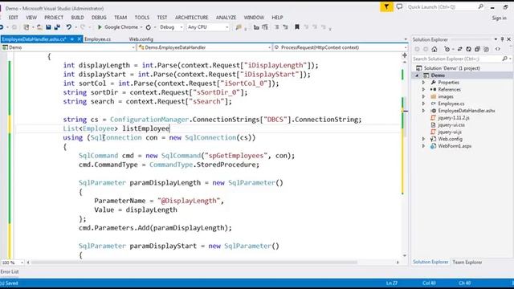This screenshot has width=514, height=289.
Task: Select WebForm1.aspx in Solution Explorer
Action: pos(455,146)
